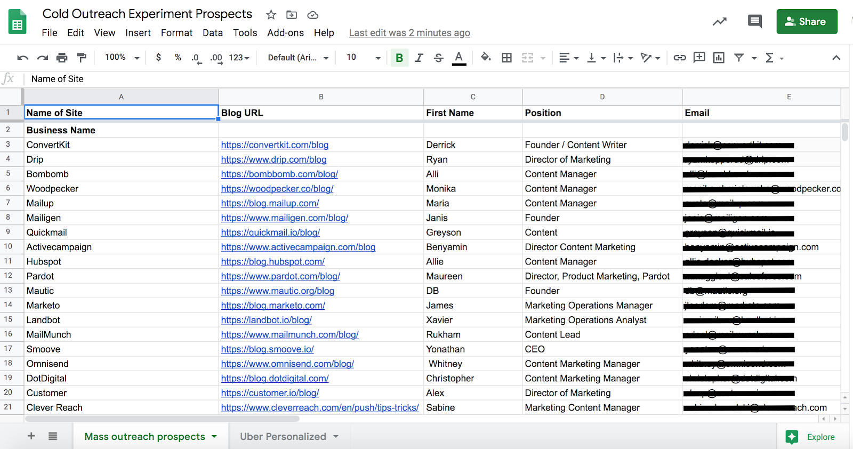The height and width of the screenshot is (449, 853).
Task: Open more number formats dropdown
Action: tap(239, 58)
